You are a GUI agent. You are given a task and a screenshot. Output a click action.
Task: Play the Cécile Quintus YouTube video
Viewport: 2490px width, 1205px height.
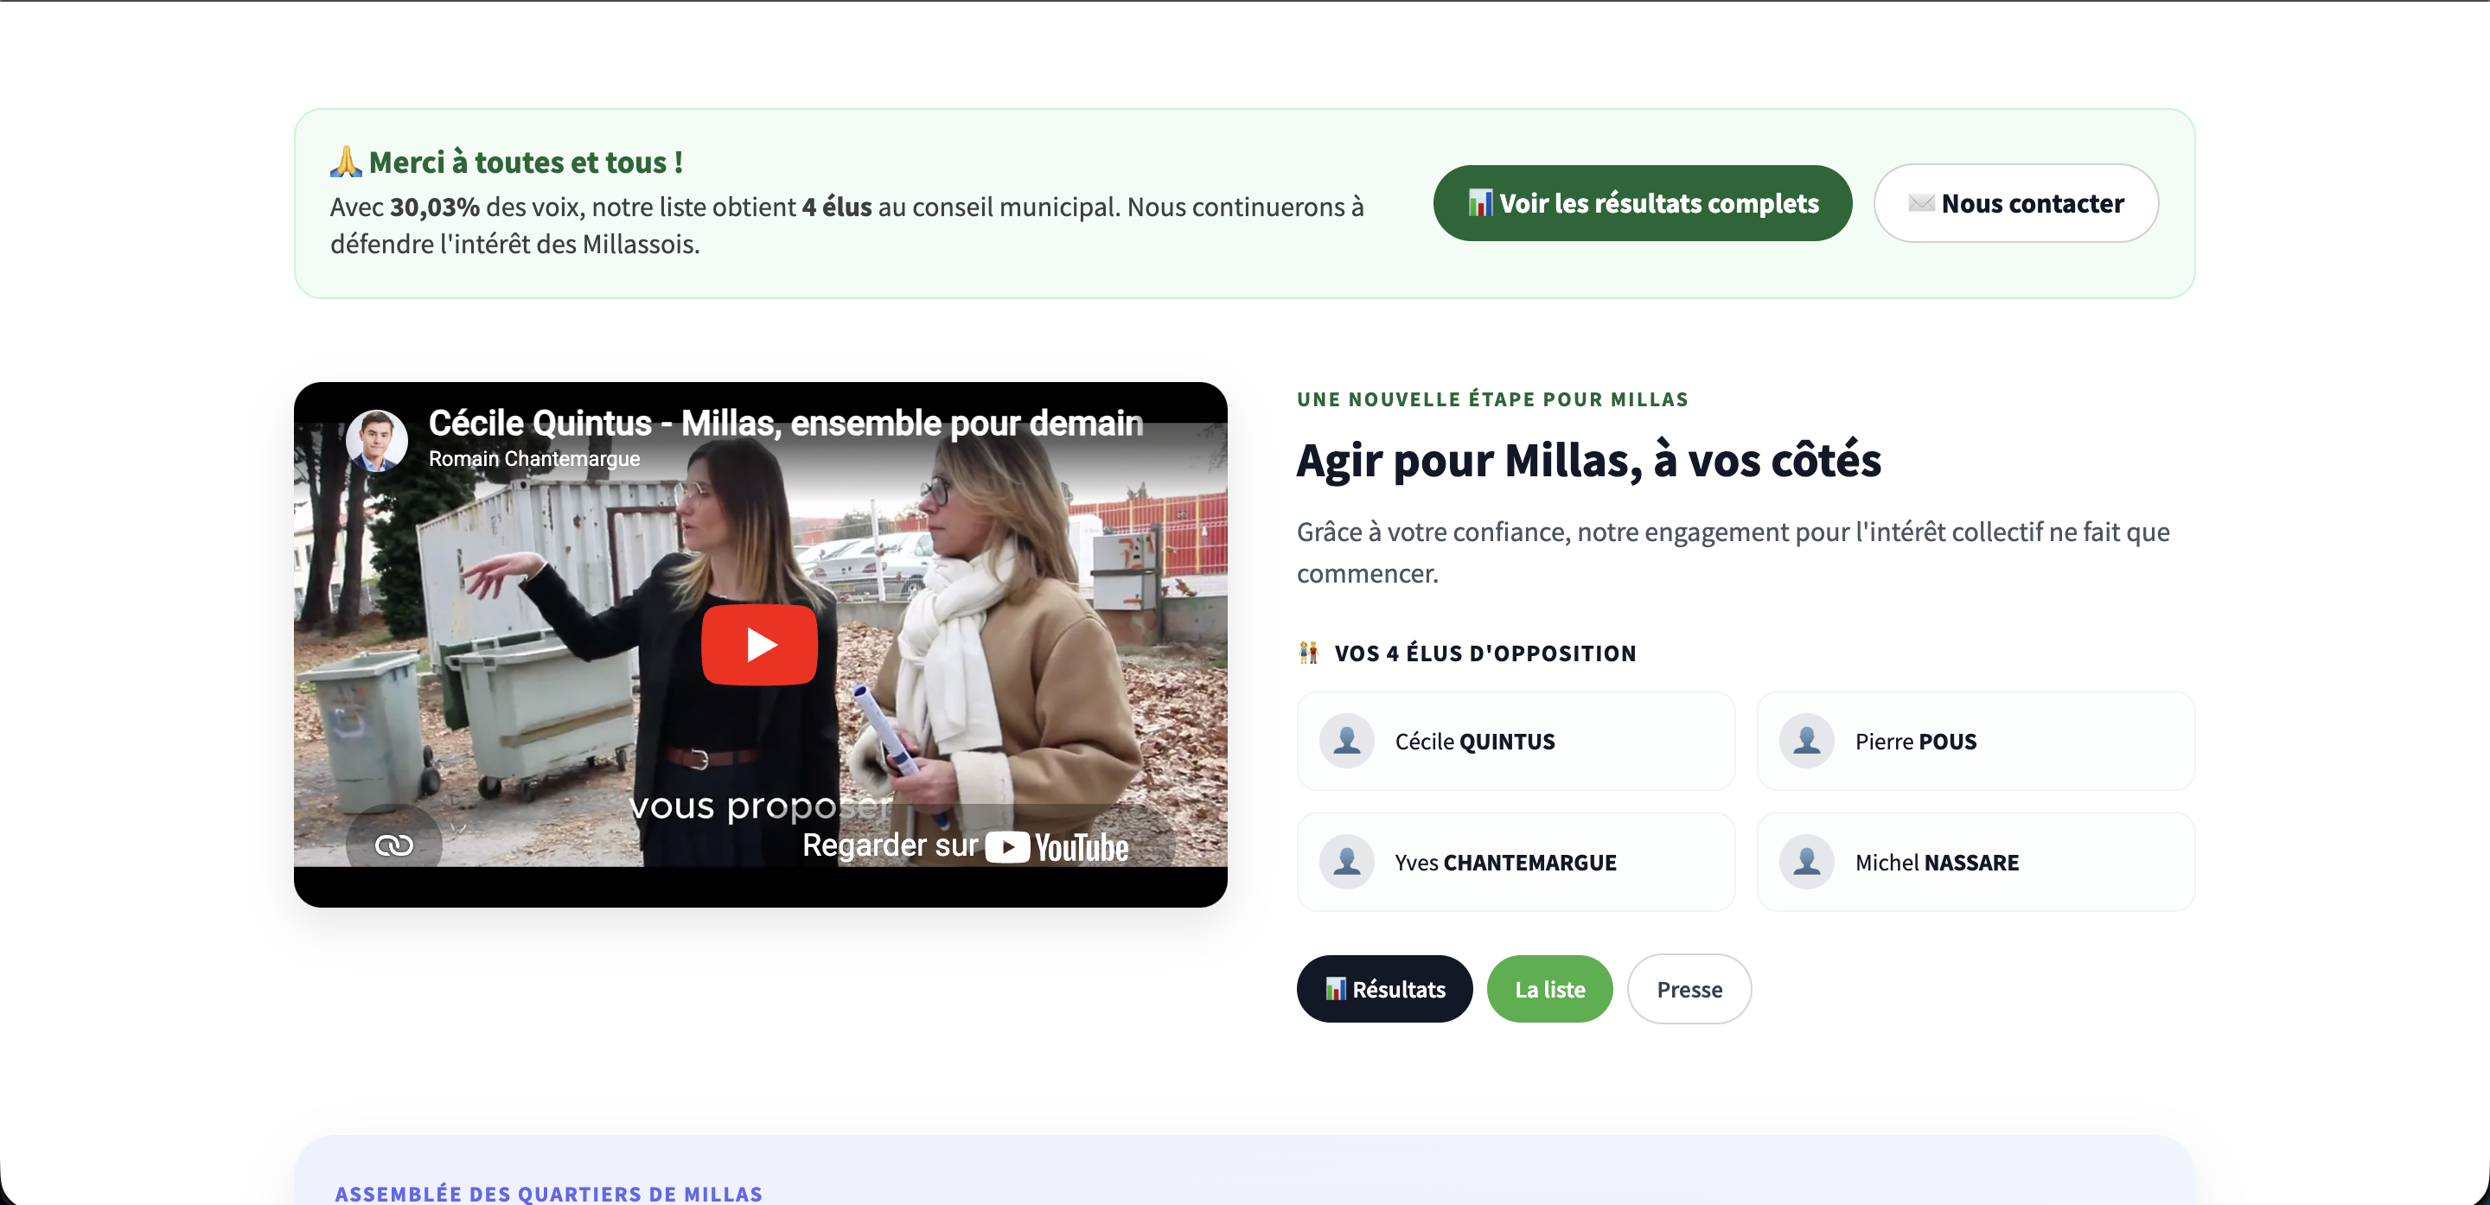pos(759,645)
